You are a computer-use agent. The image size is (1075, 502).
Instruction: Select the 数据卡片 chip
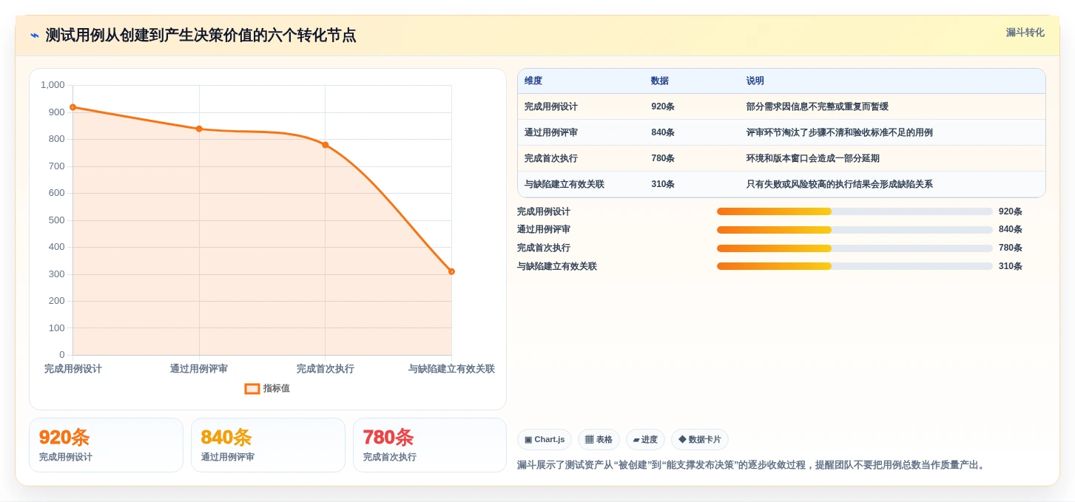pos(699,439)
